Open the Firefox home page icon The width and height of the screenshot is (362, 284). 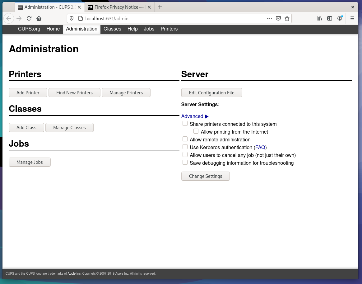coord(39,18)
